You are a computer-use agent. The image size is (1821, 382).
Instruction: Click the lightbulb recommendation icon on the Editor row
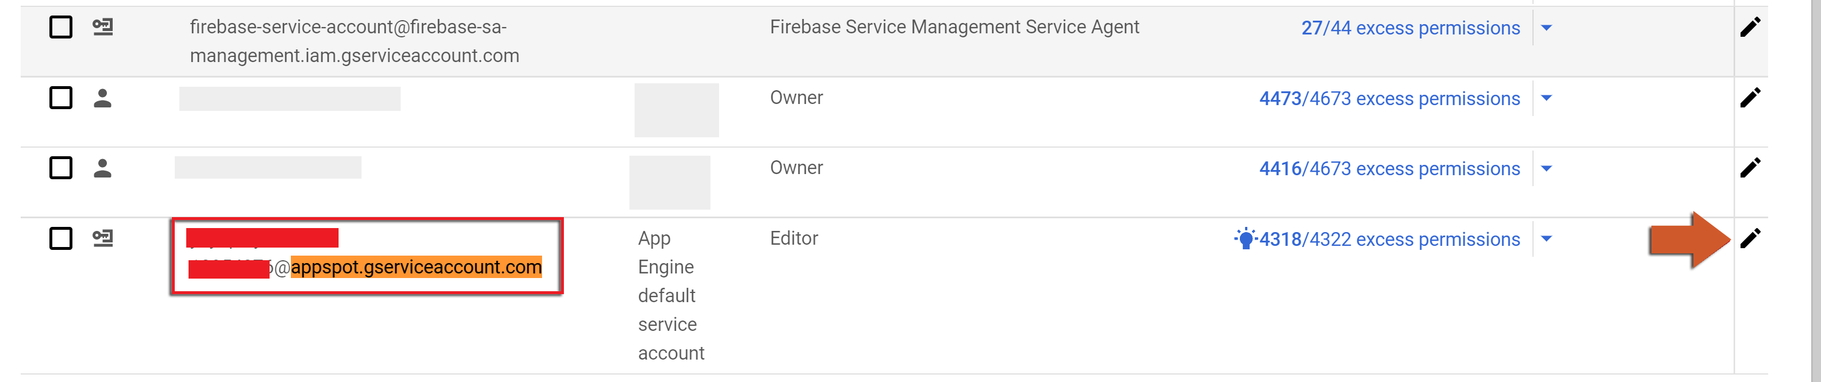[1245, 238]
